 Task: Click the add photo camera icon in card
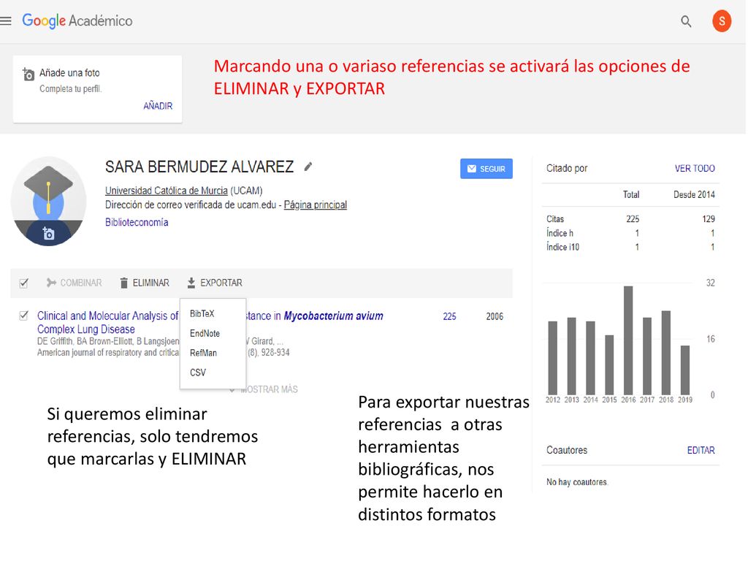click(28, 75)
